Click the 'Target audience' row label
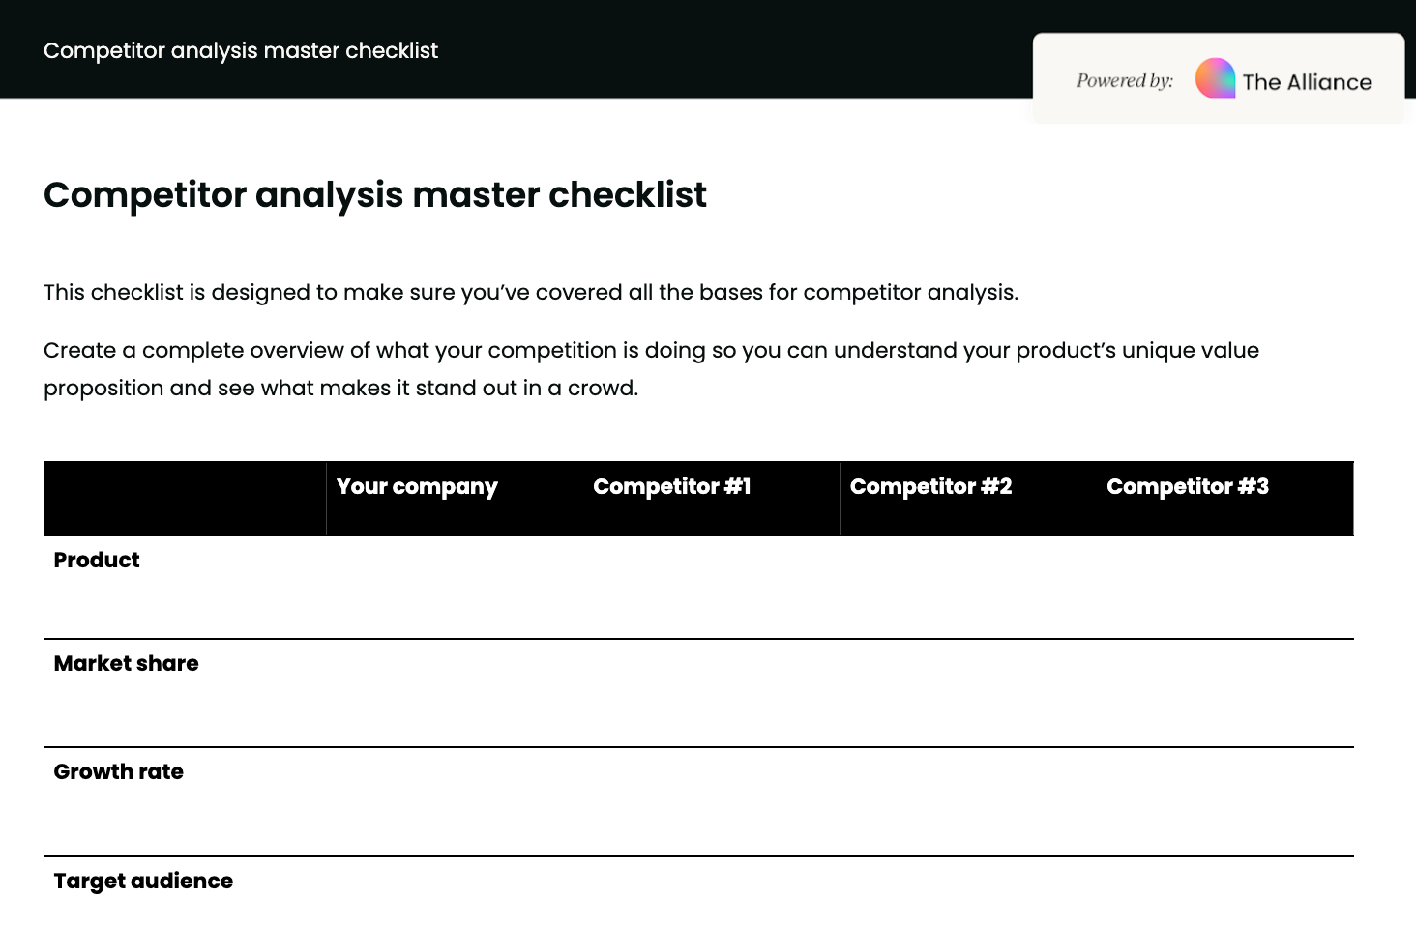The width and height of the screenshot is (1416, 926). 143,881
